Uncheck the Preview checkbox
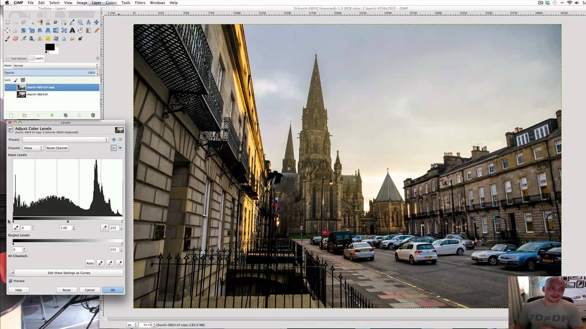This screenshot has height=329, width=586. click(x=11, y=281)
